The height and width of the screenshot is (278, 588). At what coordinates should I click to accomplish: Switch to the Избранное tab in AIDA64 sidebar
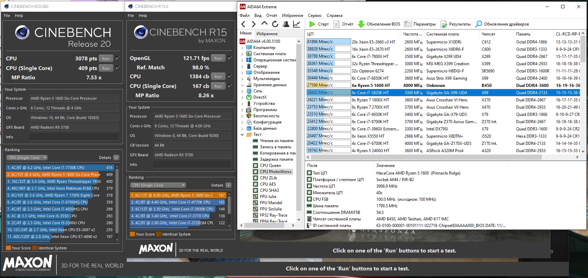pos(267,33)
